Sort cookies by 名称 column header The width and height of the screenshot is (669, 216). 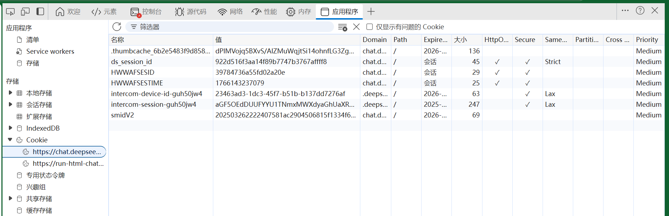click(161, 39)
